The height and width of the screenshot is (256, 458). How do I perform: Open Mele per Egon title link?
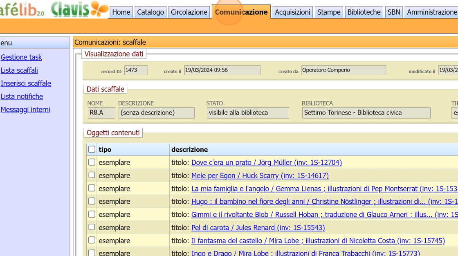click(x=260, y=175)
